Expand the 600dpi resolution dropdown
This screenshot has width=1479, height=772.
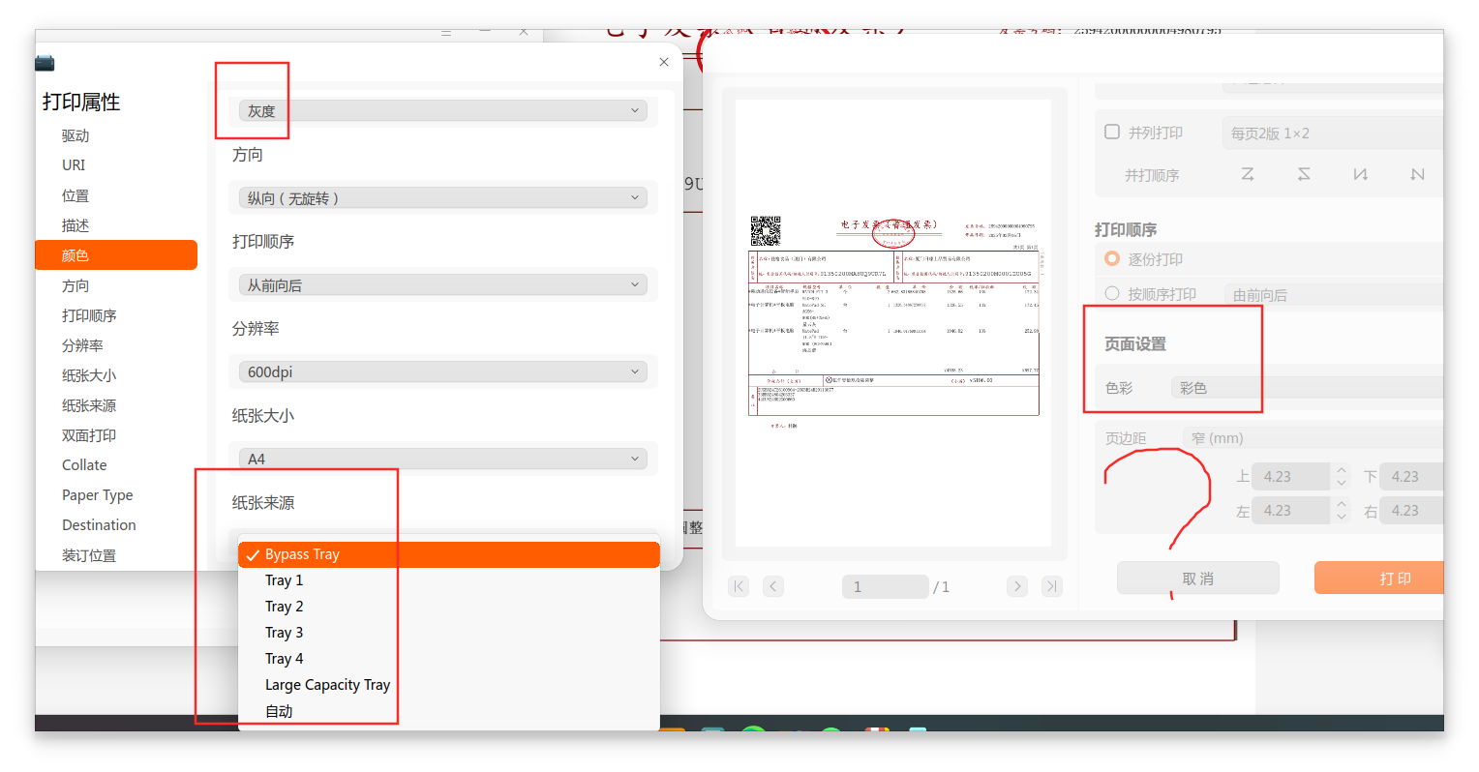click(x=443, y=371)
